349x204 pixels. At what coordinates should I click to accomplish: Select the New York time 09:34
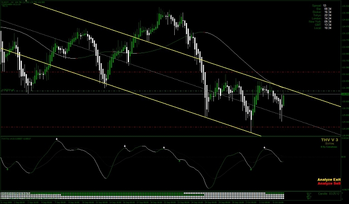pos(328,22)
